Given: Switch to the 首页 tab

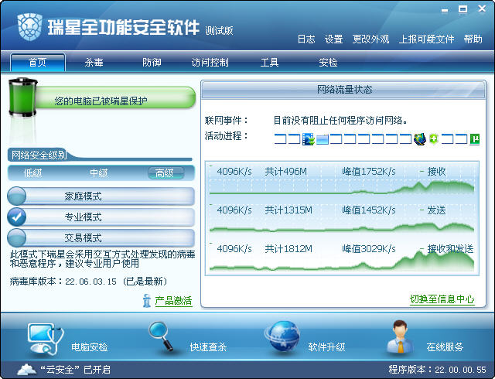Looking at the screenshot, I should (38, 63).
